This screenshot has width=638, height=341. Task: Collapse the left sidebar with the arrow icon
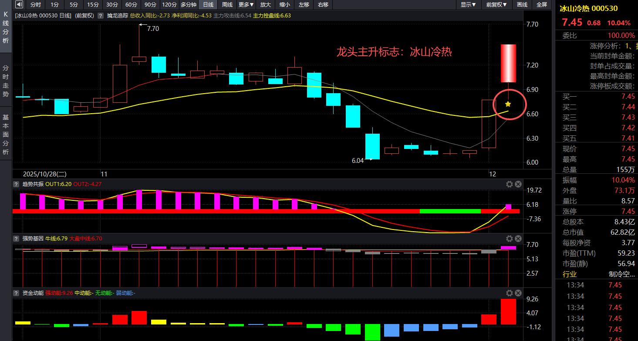pyautogui.click(x=19, y=5)
